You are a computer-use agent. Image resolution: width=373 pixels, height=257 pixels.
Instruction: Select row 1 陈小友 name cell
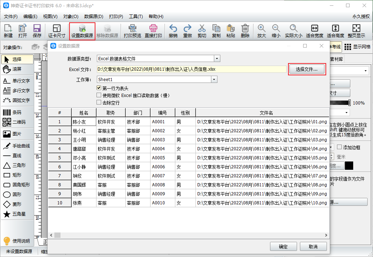[x=84, y=122]
